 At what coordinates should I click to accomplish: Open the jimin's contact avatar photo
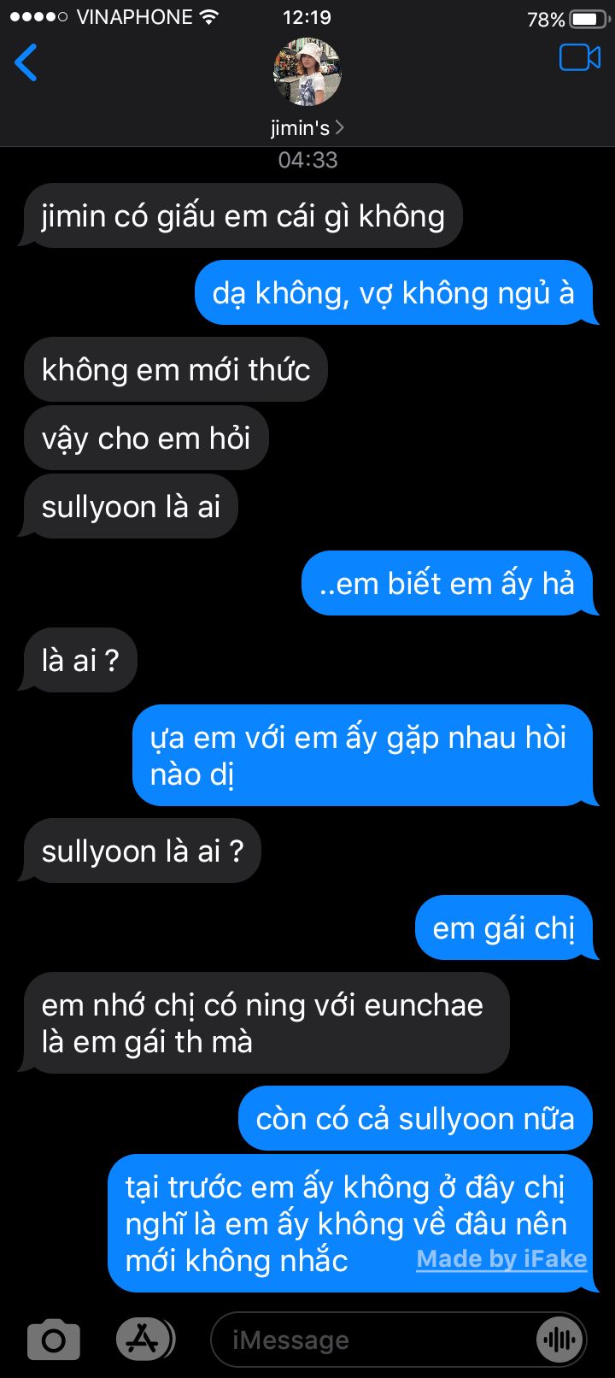pyautogui.click(x=307, y=72)
